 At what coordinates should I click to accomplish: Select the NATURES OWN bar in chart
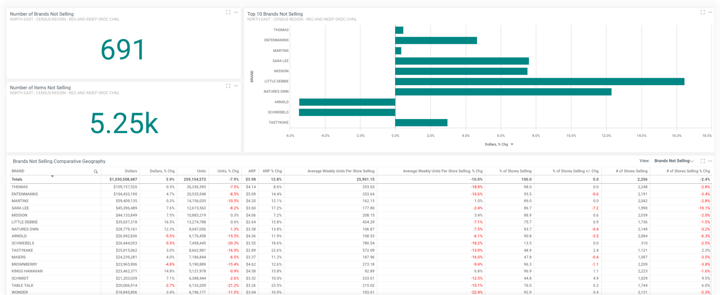pos(503,92)
